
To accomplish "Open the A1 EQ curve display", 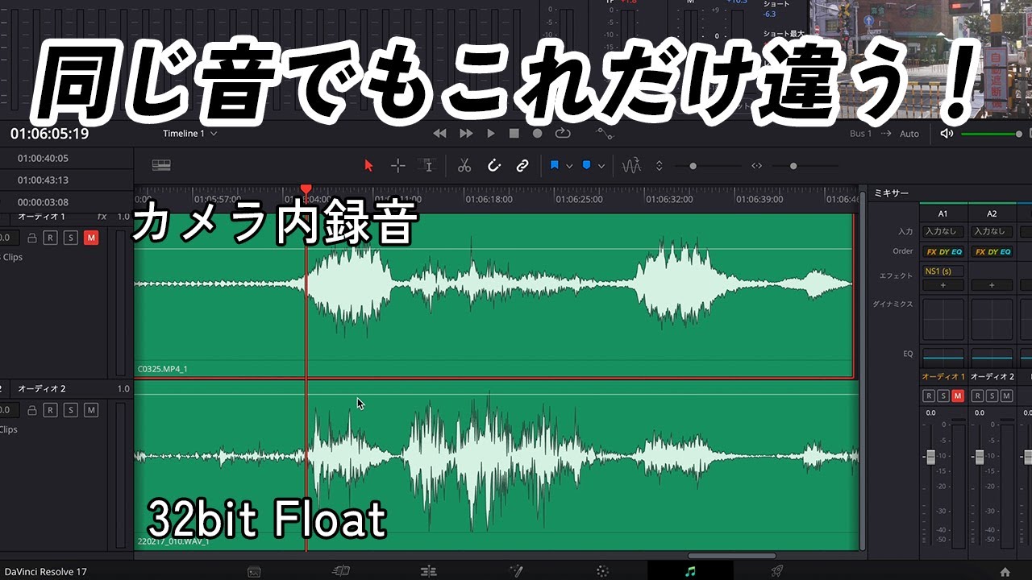I will pyautogui.click(x=943, y=356).
